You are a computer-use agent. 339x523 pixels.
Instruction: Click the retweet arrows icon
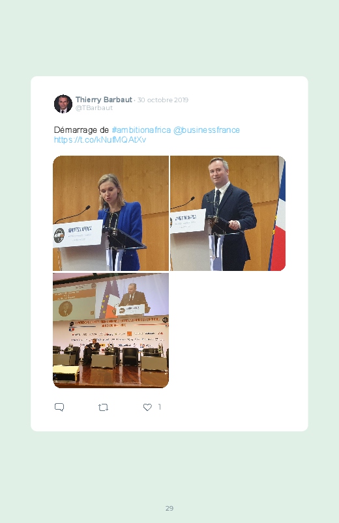pos(103,407)
